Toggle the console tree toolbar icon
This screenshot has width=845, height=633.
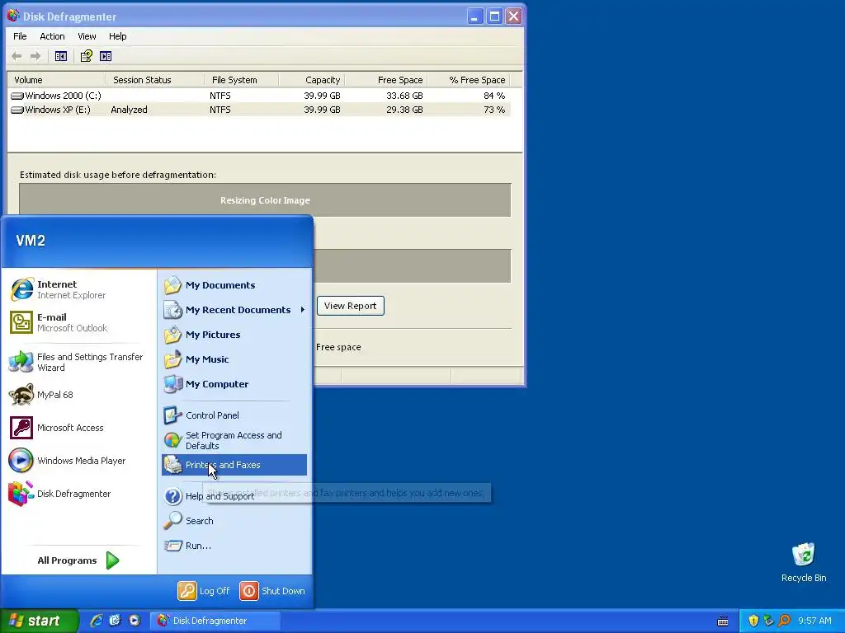pyautogui.click(x=61, y=56)
